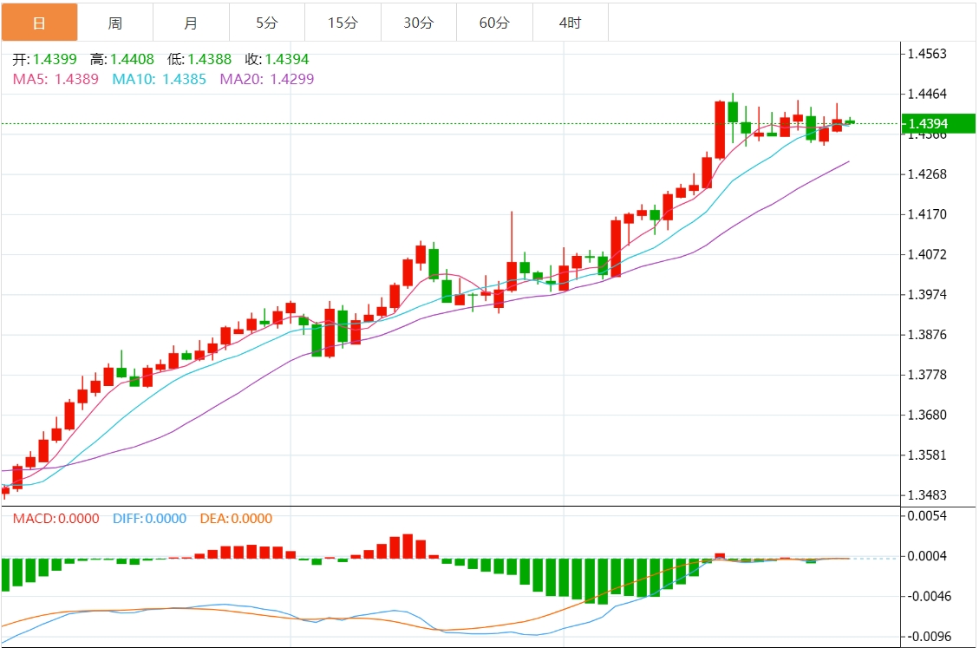Click the 1.4072 price axis label
The height and width of the screenshot is (648, 979).
click(x=927, y=254)
